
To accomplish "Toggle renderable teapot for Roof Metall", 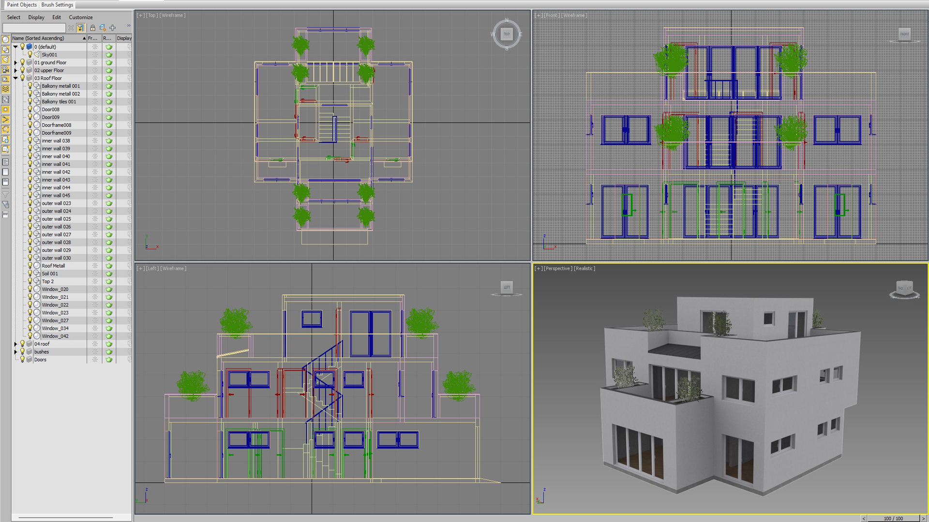I will point(109,266).
